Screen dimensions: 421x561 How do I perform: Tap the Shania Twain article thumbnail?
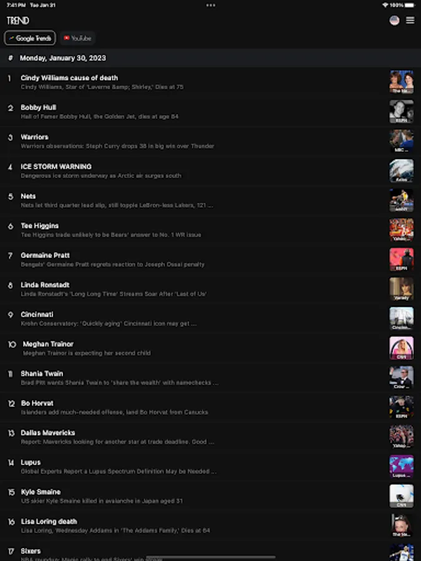(401, 378)
